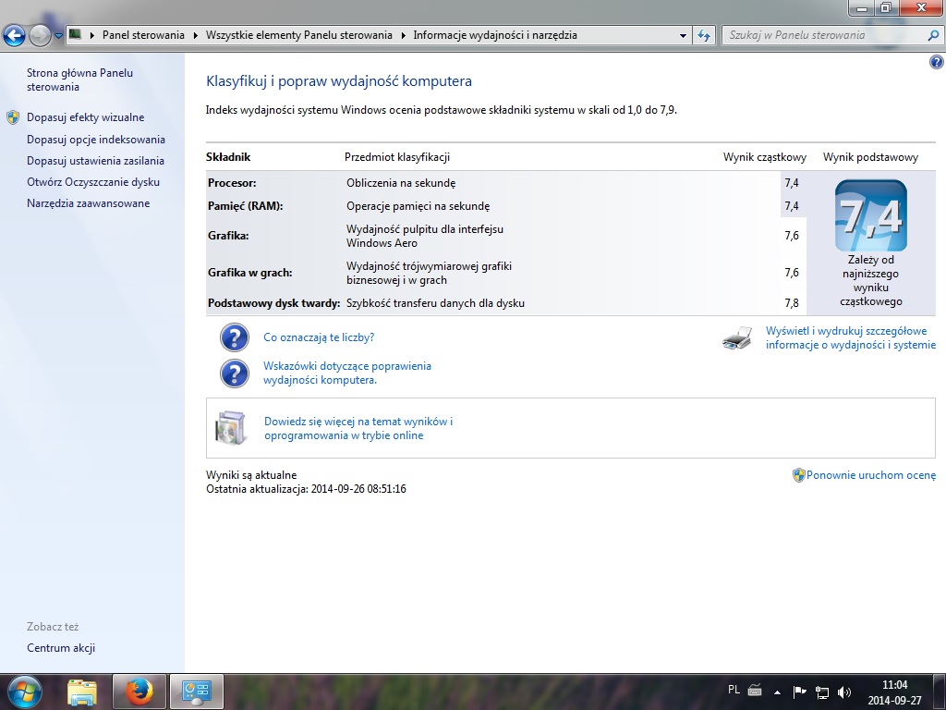Open Otwórz Oczyszczanie dysku link
This screenshot has height=710, width=946.
93,182
